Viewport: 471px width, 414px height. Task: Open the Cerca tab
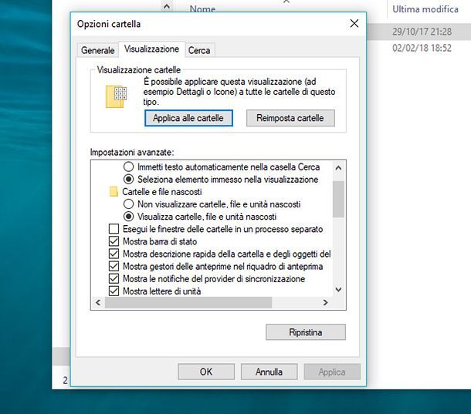[199, 50]
